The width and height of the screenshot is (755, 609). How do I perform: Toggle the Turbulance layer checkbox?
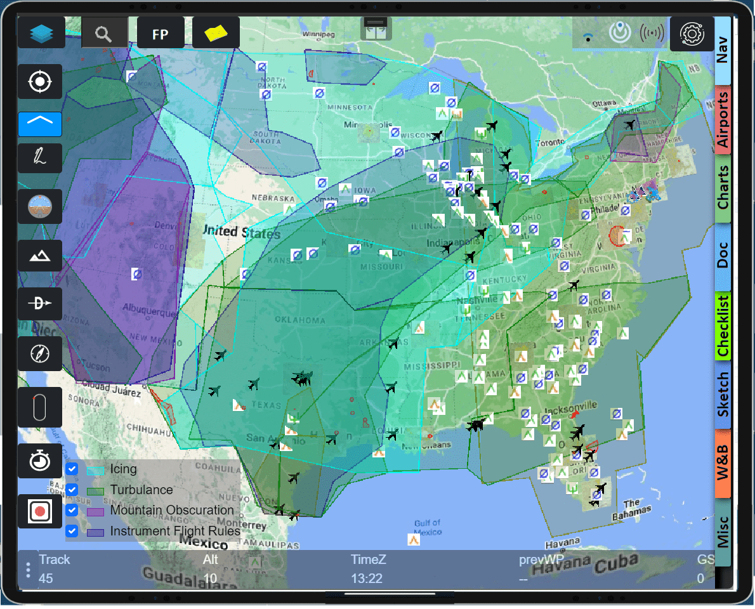coord(72,490)
